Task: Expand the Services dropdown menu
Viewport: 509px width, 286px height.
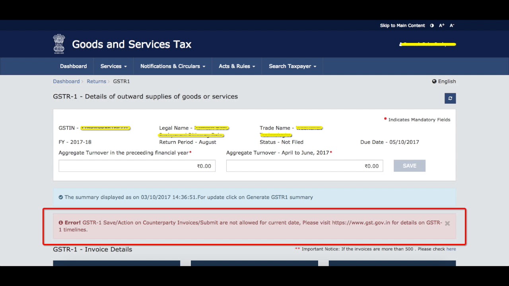Action: 113,66
